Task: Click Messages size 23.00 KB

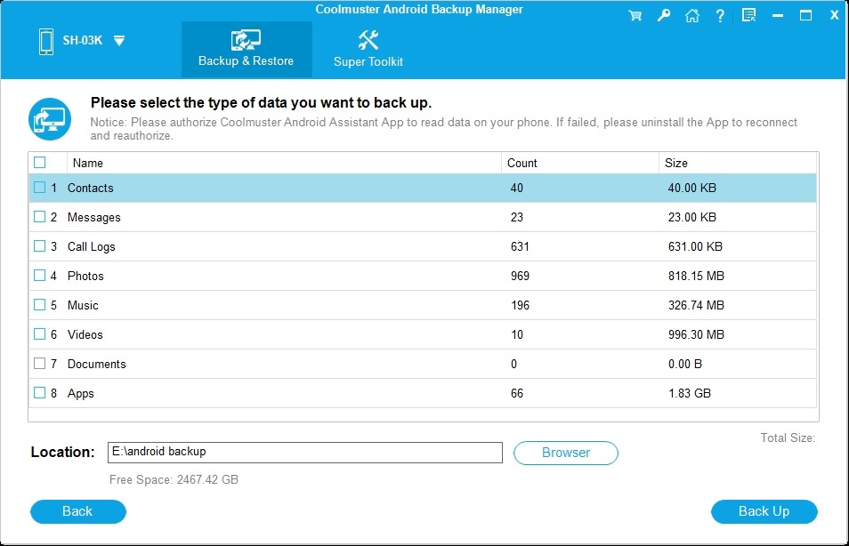Action: 692,217
